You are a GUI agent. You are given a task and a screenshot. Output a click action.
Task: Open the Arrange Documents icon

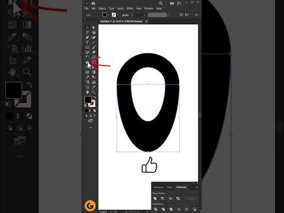[x=172, y=4]
